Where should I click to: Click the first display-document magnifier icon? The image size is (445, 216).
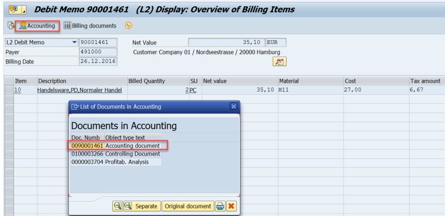(x=118, y=206)
